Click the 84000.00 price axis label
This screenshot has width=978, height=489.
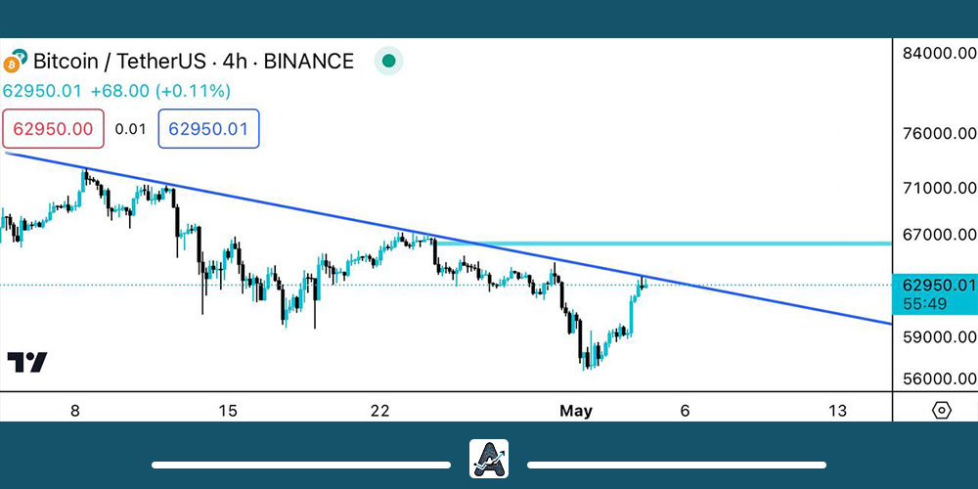tap(939, 53)
